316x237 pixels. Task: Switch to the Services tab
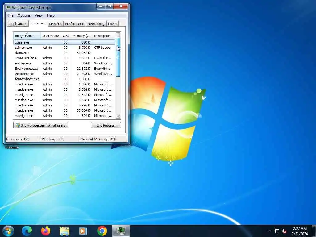[55, 24]
